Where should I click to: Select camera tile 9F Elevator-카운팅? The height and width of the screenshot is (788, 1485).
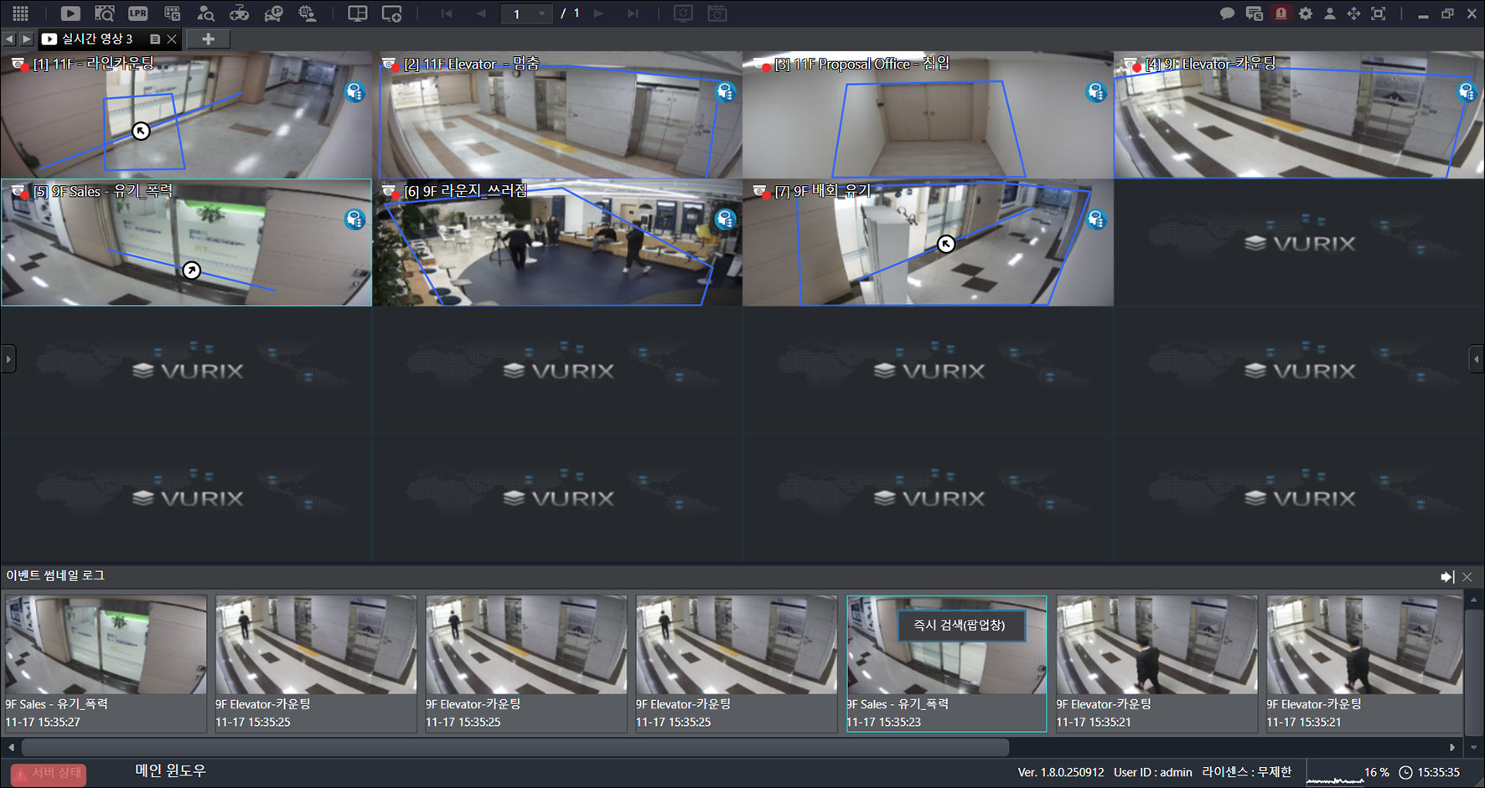click(1299, 114)
